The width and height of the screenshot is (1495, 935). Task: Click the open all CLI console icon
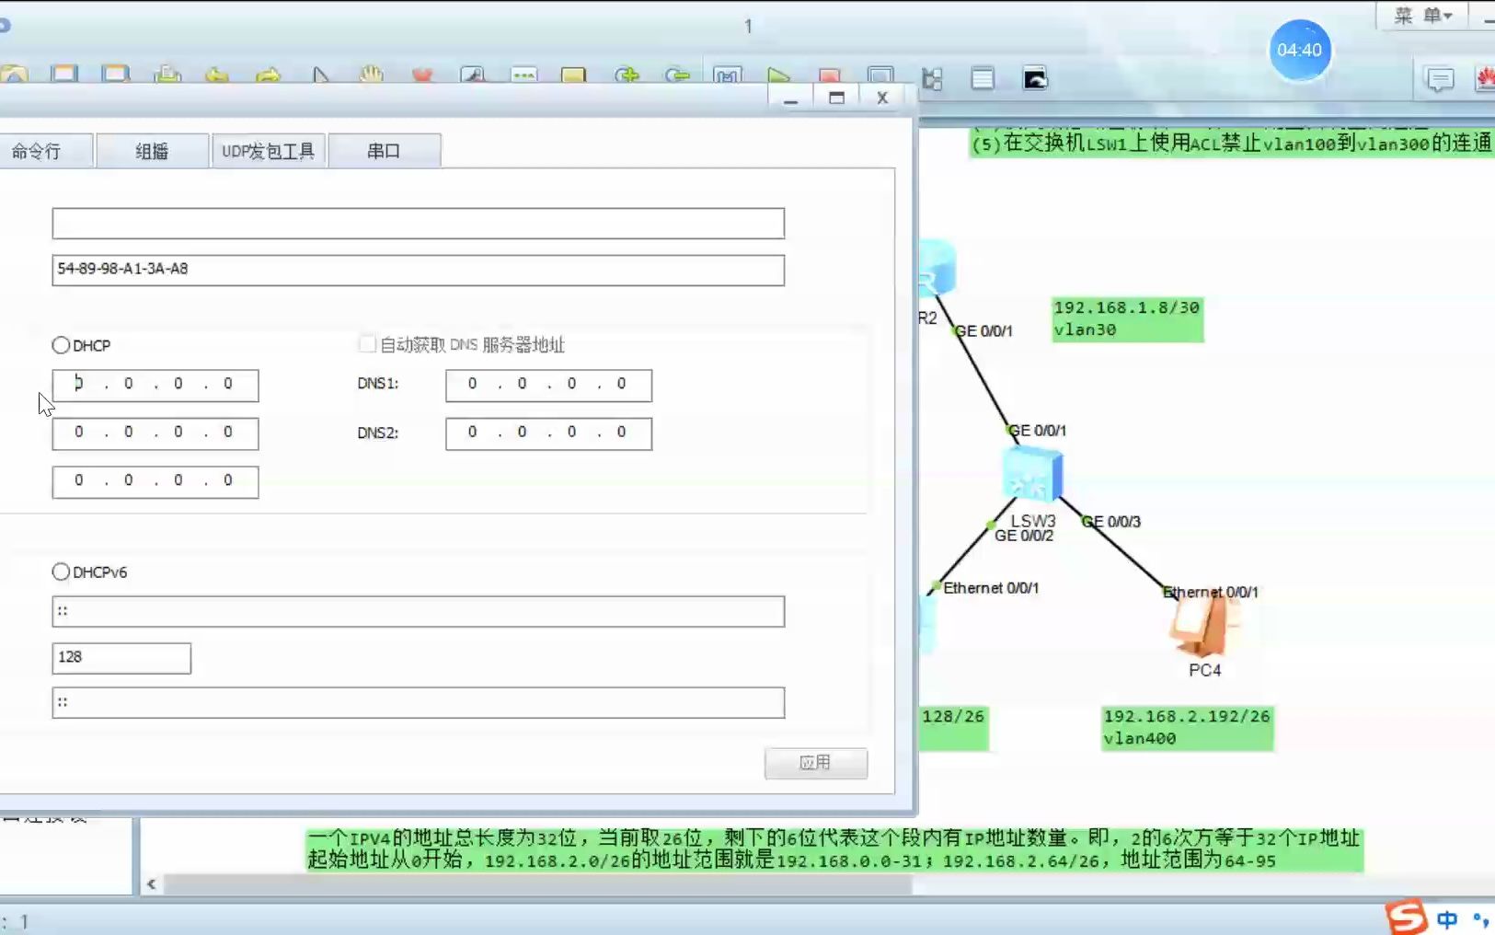pos(1035,79)
